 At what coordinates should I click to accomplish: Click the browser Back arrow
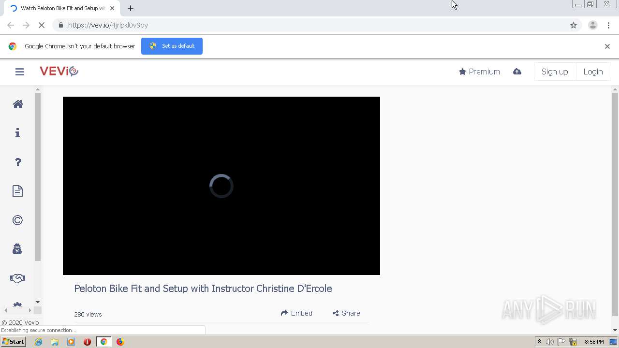(11, 25)
